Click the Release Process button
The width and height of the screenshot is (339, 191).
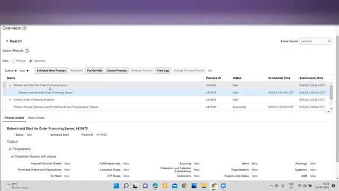[142, 71]
